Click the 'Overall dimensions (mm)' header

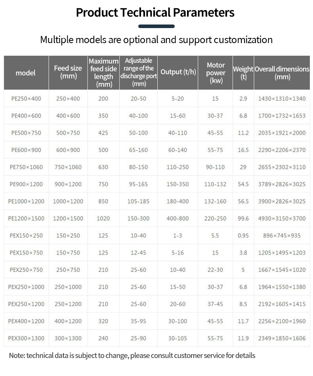[x=282, y=73]
